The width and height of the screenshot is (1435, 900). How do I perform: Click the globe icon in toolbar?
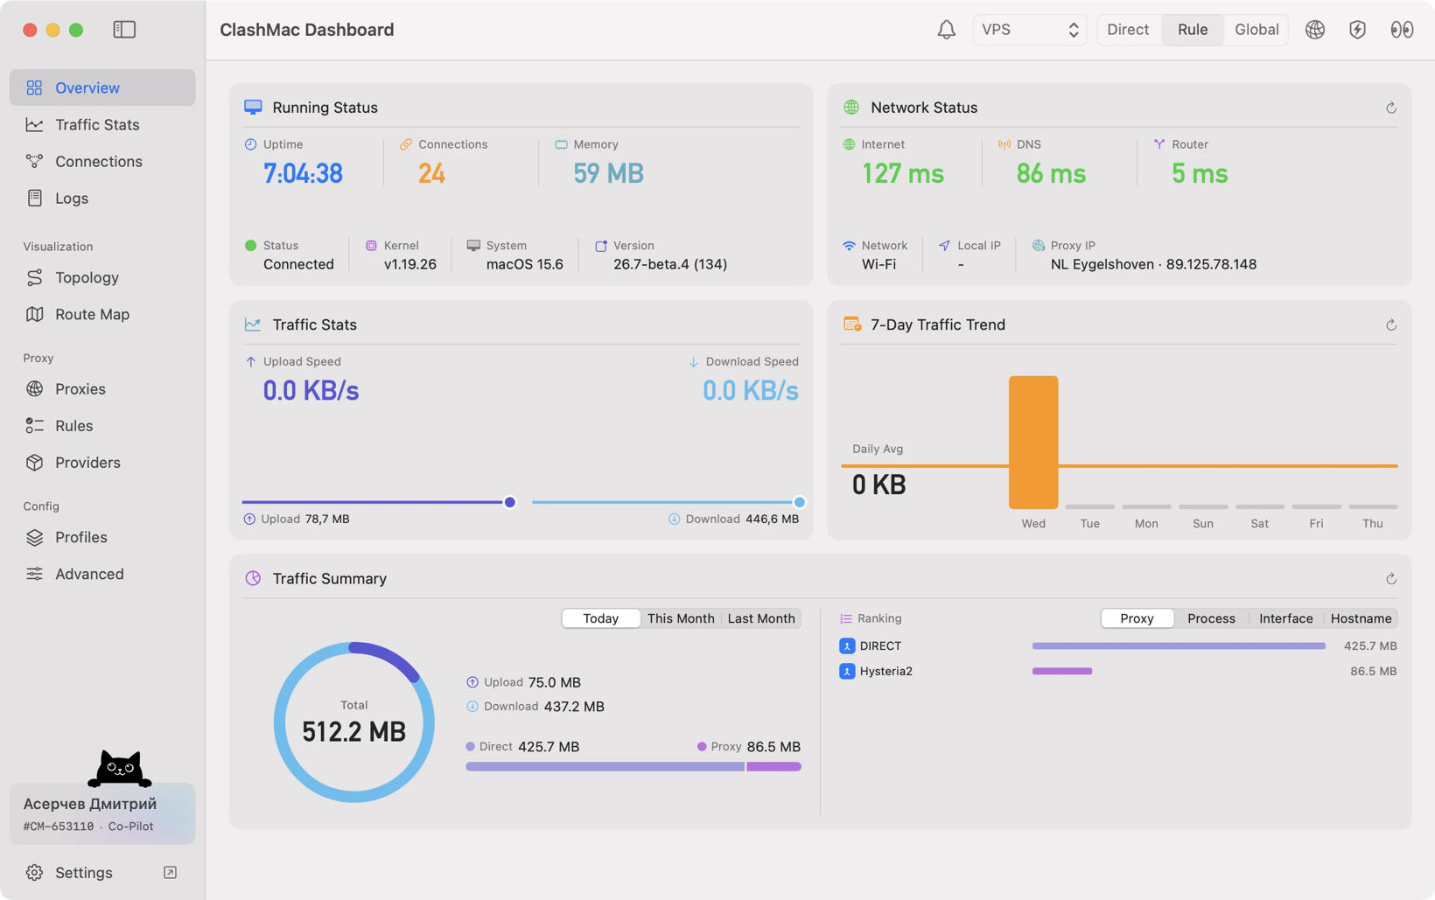coord(1314,30)
